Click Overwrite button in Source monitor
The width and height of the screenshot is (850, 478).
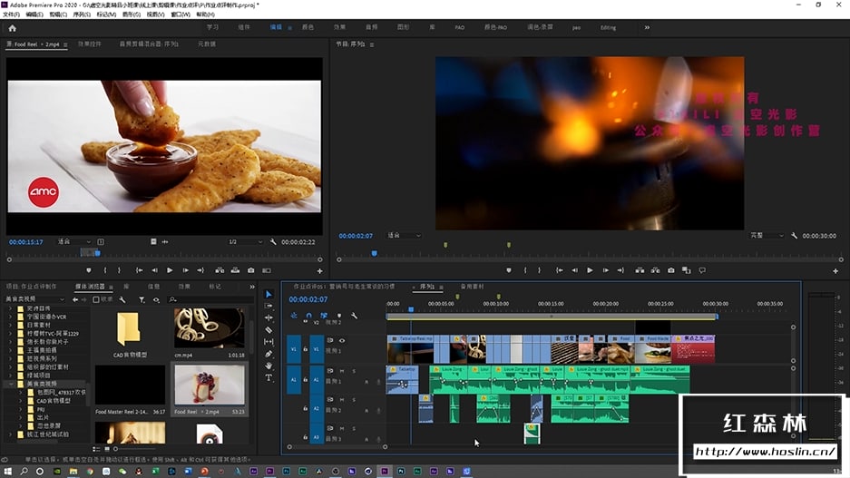pos(235,270)
